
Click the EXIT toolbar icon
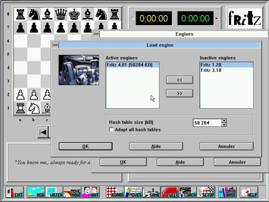pos(15,192)
